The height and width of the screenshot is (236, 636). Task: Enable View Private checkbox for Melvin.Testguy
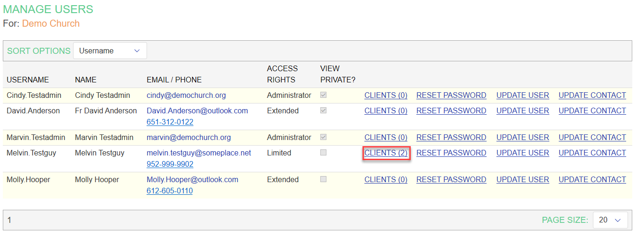[x=324, y=153]
